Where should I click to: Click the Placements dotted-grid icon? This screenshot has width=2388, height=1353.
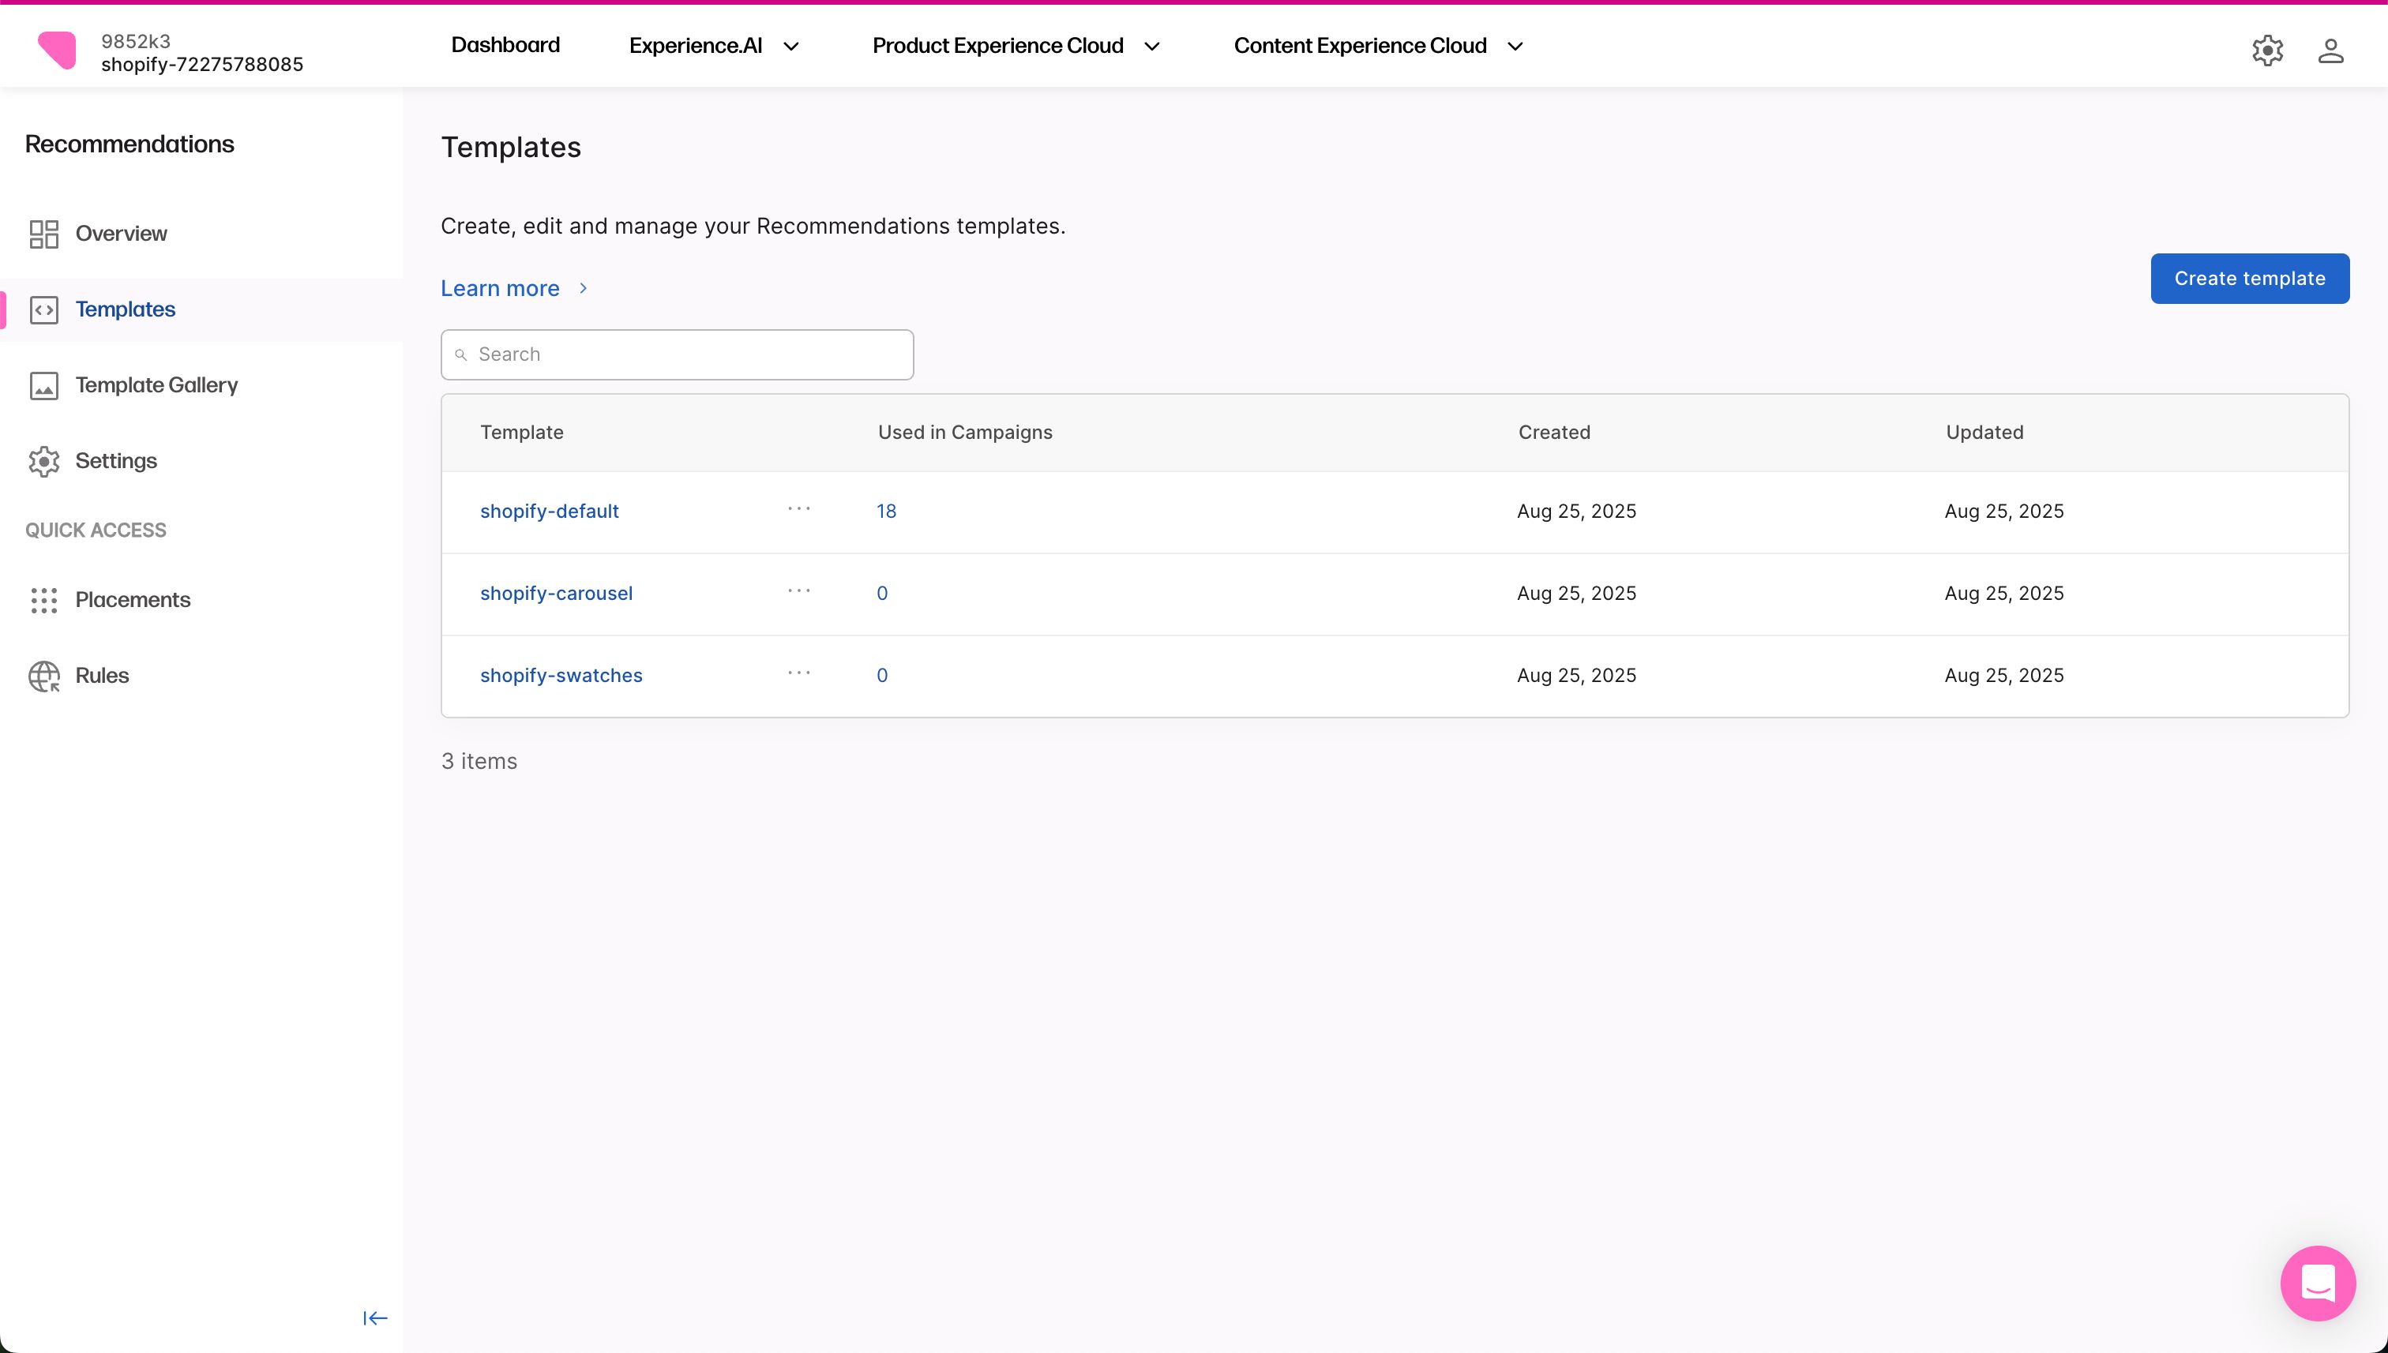[x=43, y=600]
